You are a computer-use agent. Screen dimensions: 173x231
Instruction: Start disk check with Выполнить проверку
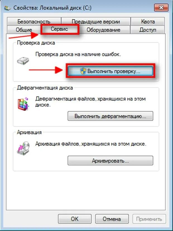tap(110, 71)
